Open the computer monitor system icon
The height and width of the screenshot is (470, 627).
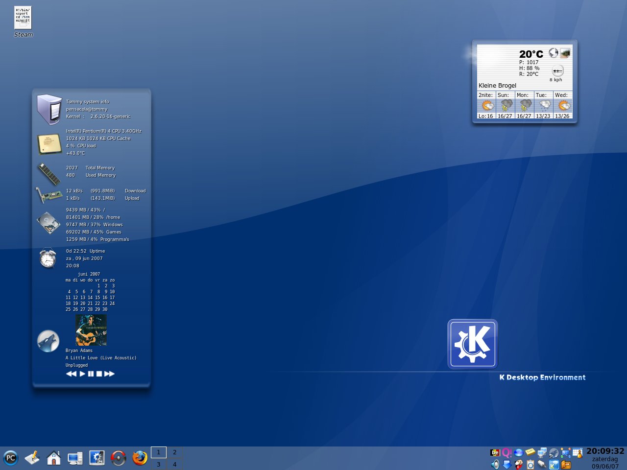[x=75, y=458]
